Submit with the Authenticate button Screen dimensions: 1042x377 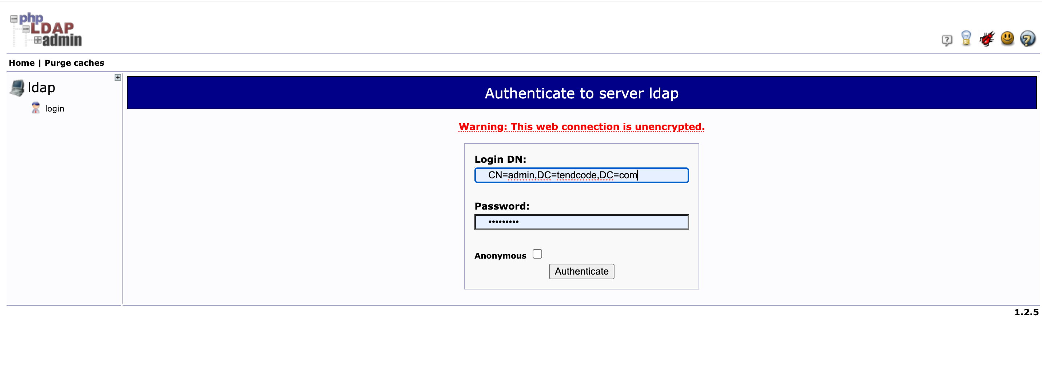(581, 271)
